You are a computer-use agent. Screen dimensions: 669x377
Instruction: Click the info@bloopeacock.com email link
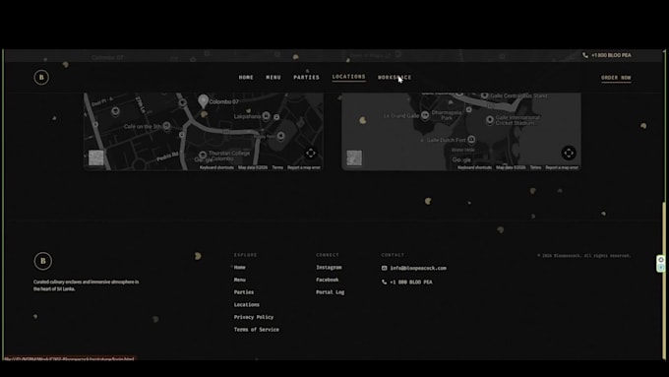[x=418, y=268]
